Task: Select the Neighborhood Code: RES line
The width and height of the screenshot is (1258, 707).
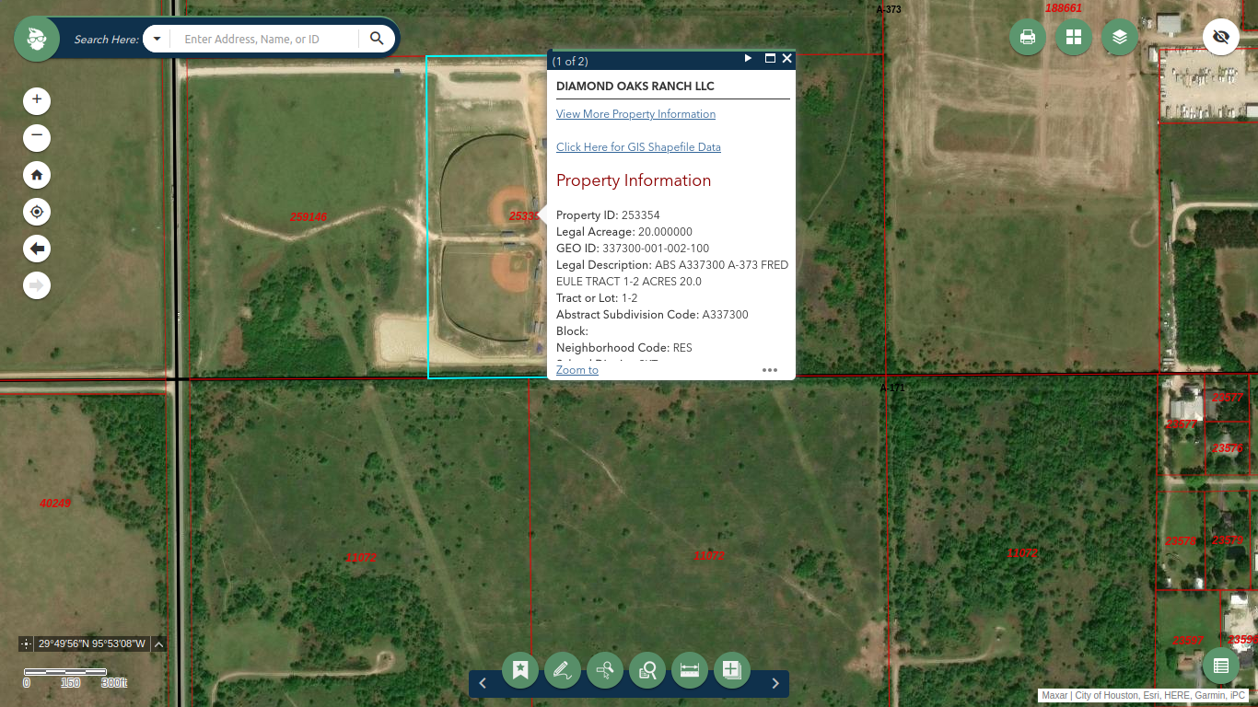Action: [x=624, y=348]
